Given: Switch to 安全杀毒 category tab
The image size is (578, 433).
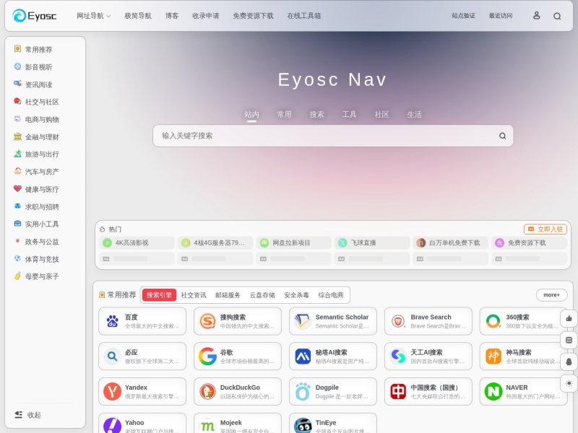Looking at the screenshot, I should [x=296, y=295].
